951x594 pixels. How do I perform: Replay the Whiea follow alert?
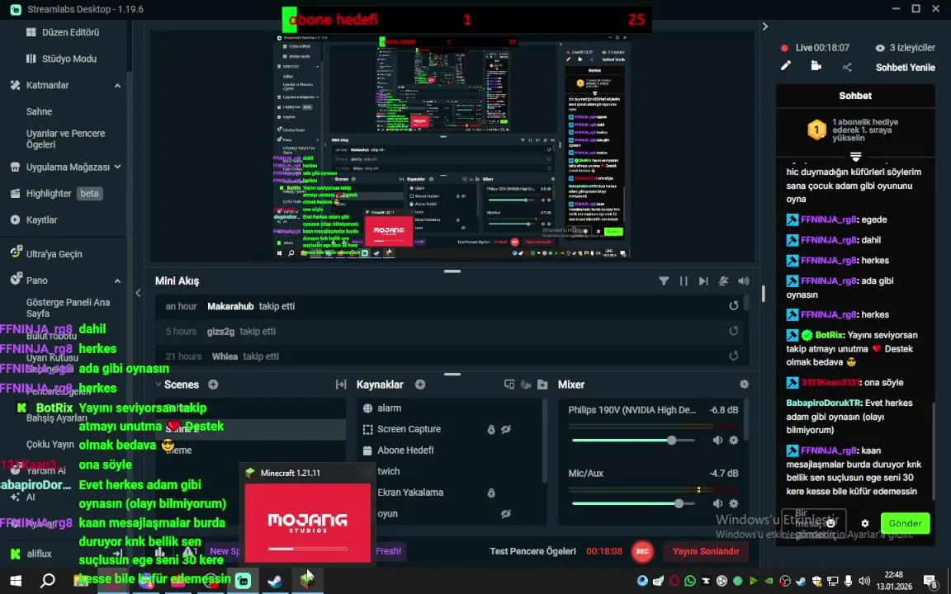point(734,356)
